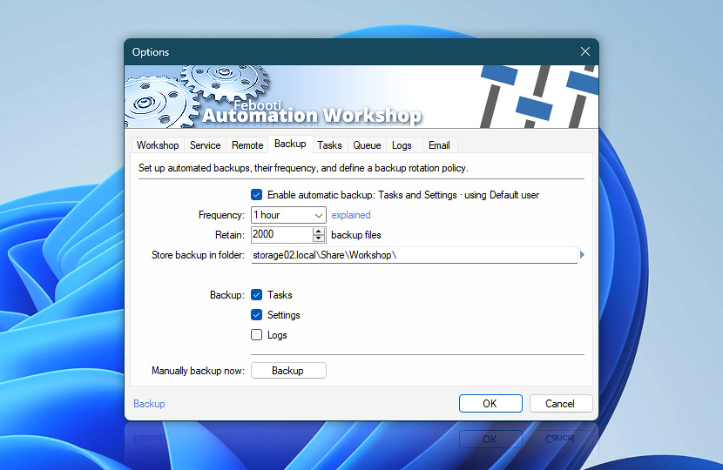The height and width of the screenshot is (470, 723).
Task: Open the Workshop tab
Action: click(x=158, y=145)
